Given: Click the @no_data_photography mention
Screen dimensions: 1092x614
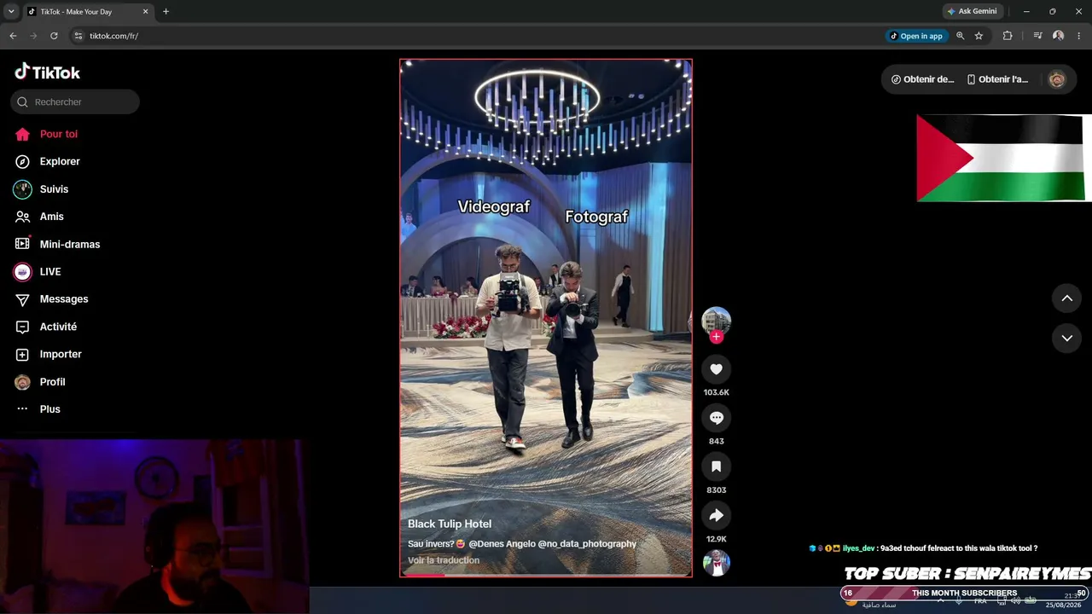Looking at the screenshot, I should coord(587,544).
